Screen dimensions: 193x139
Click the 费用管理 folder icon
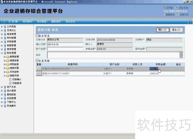(8, 57)
